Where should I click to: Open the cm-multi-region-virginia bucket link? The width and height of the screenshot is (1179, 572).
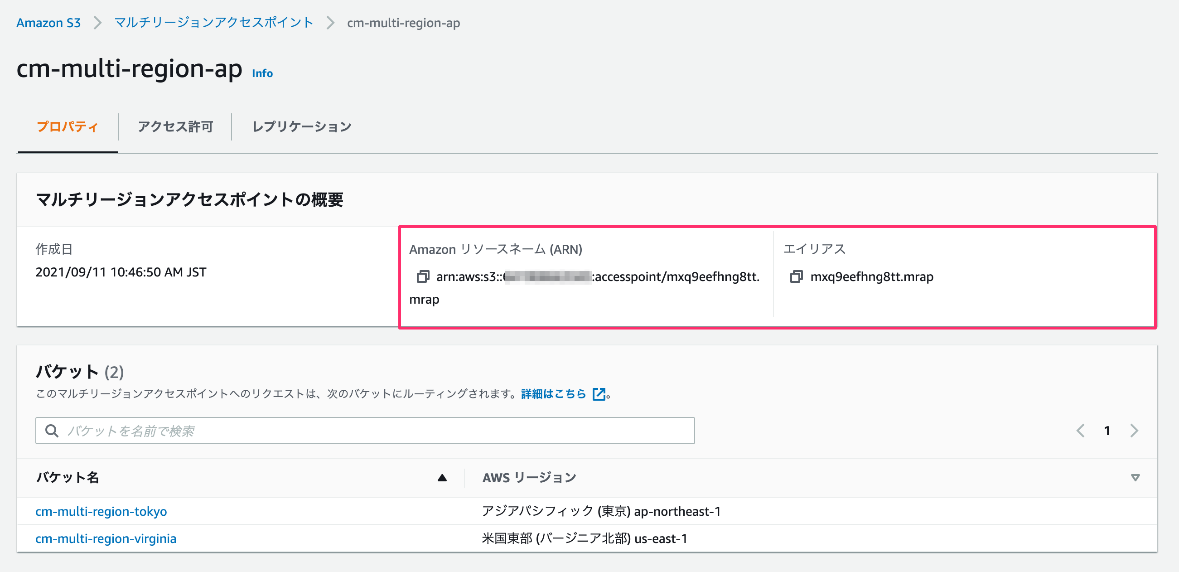click(106, 538)
